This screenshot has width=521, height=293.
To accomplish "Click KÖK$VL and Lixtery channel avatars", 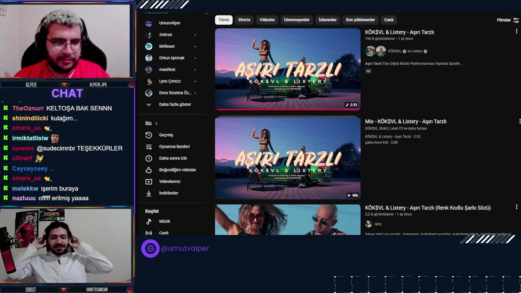I will 376,51.
